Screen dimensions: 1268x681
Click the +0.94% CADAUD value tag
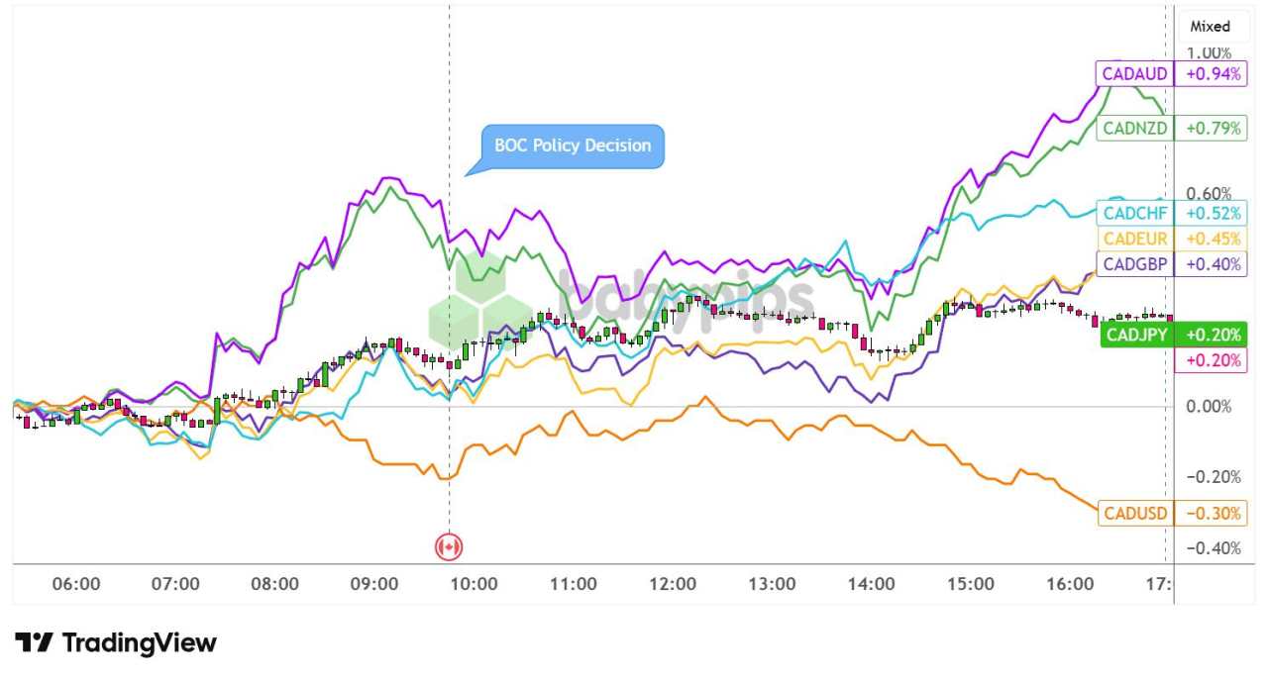1210,74
